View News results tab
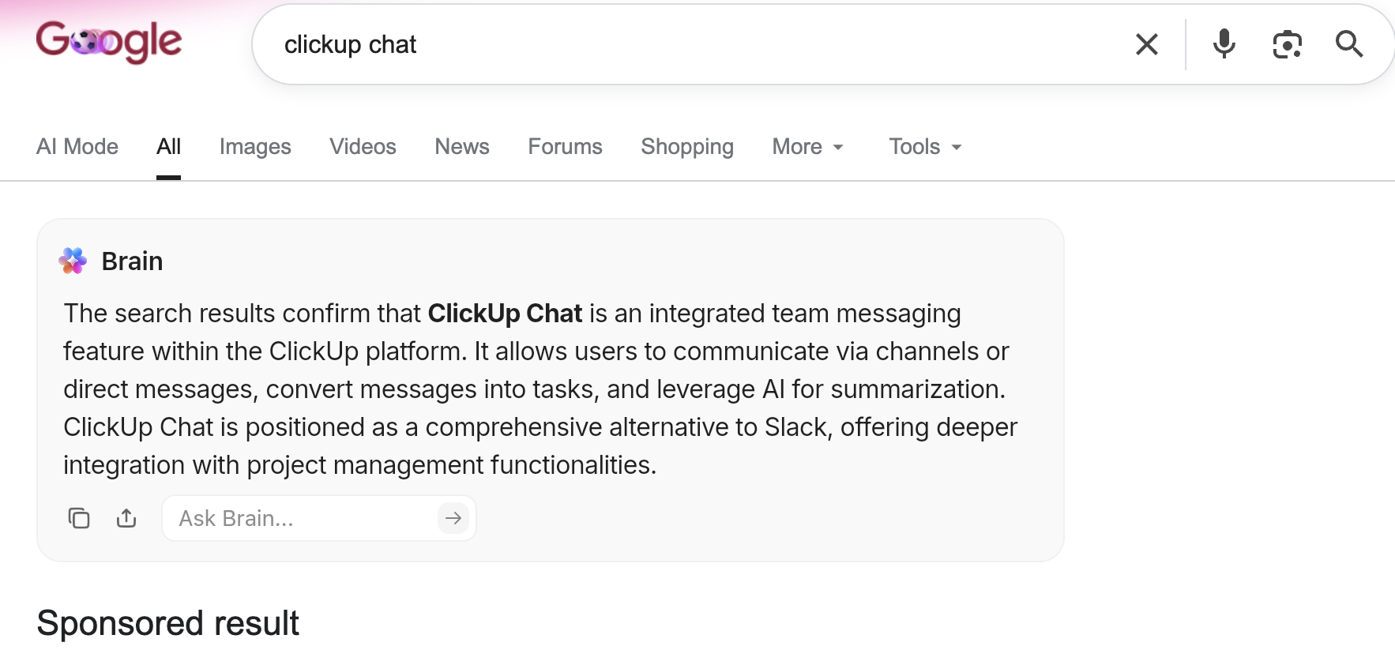This screenshot has height=665, width=1395. click(x=462, y=147)
